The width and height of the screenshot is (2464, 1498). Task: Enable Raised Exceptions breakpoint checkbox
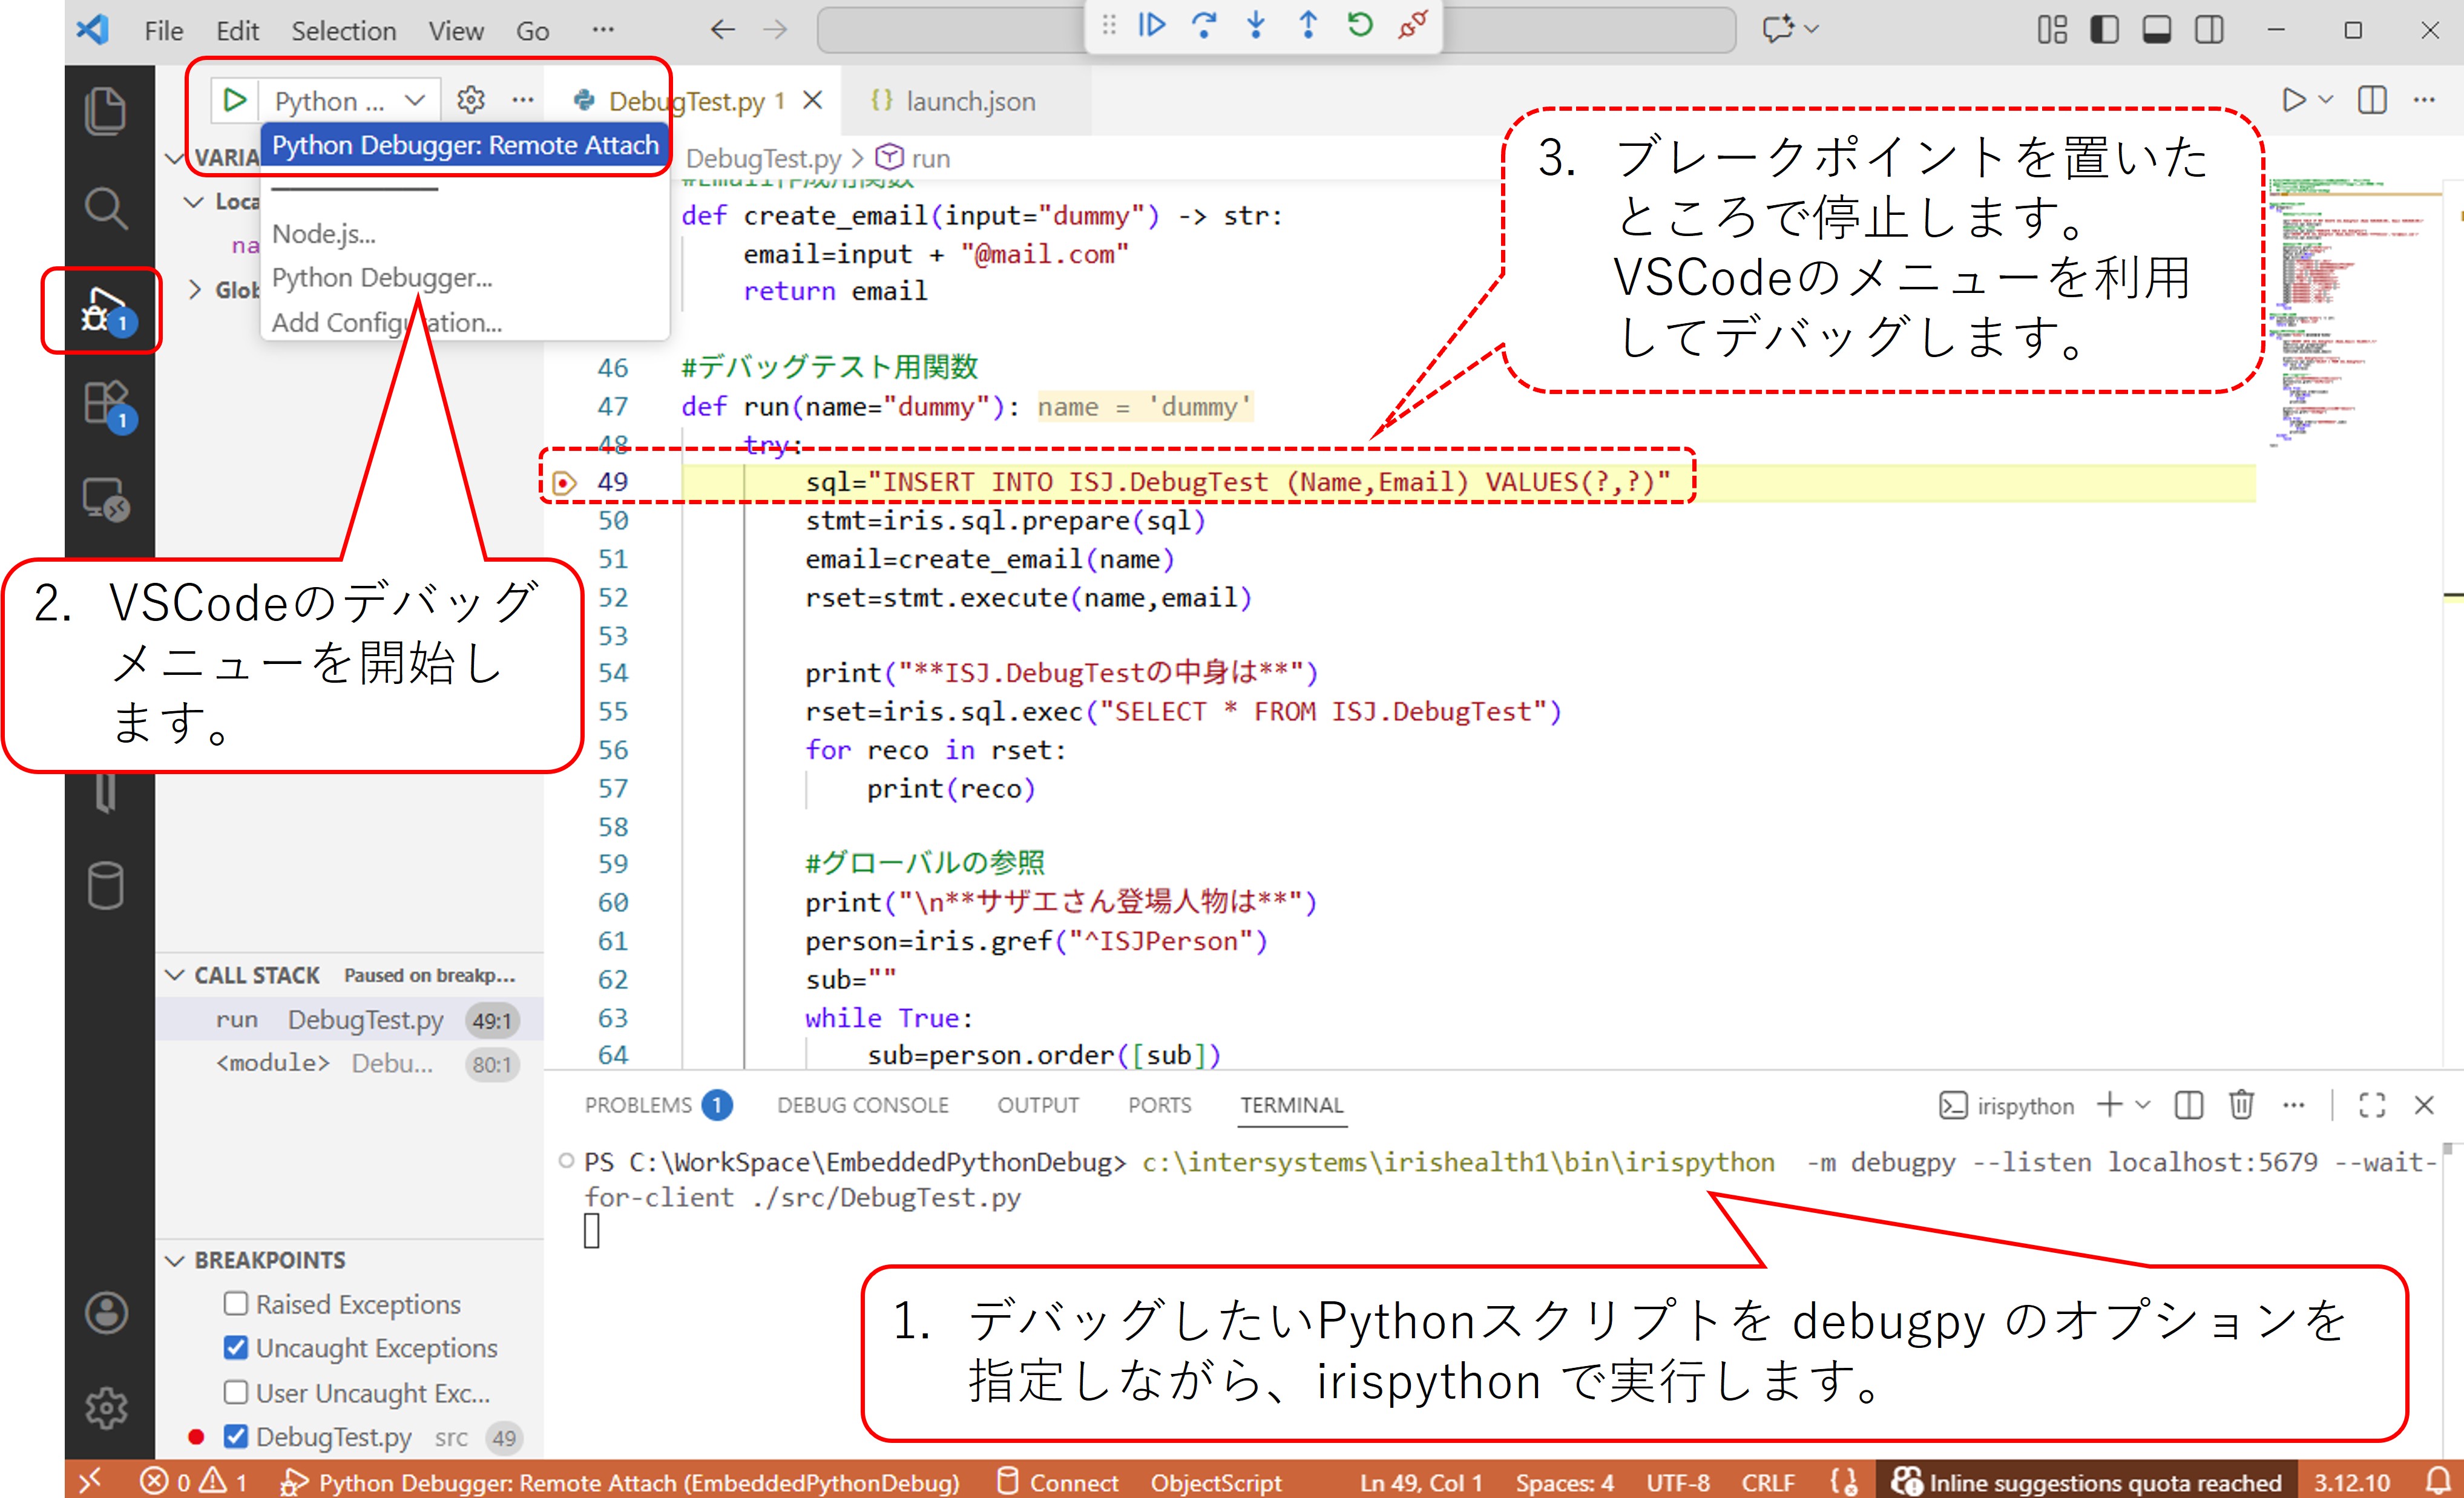click(x=236, y=1304)
